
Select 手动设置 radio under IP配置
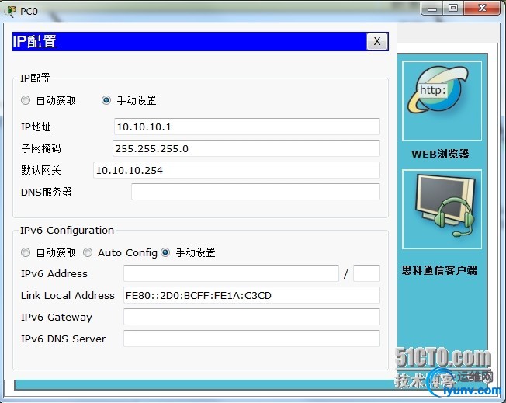click(x=106, y=100)
